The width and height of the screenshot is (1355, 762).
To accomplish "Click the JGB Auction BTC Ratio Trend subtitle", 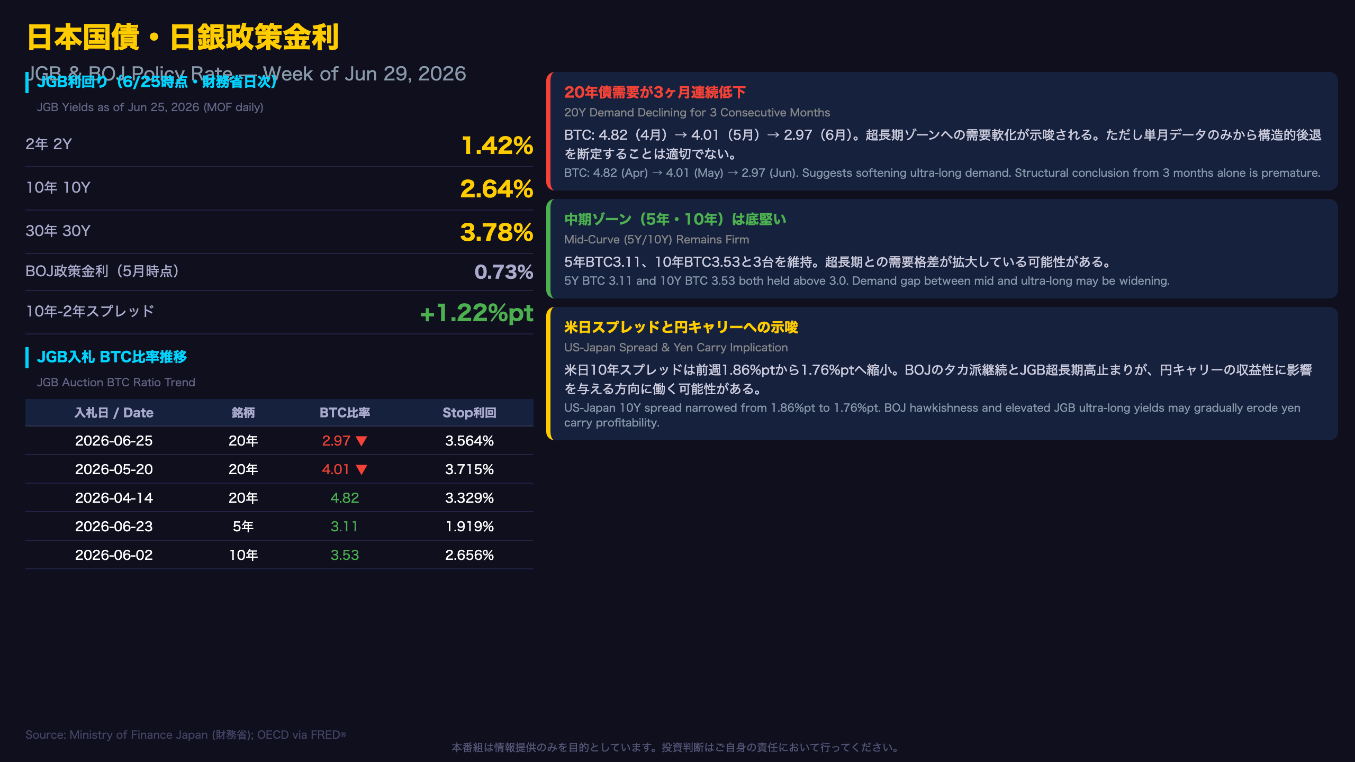I will [x=116, y=382].
